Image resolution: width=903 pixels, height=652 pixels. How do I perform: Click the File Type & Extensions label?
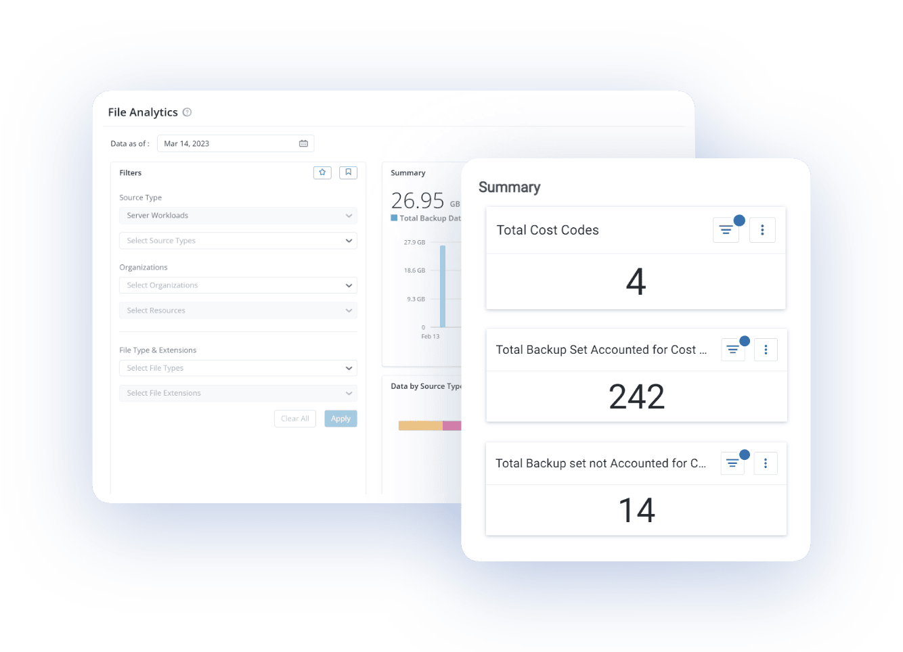[158, 350]
